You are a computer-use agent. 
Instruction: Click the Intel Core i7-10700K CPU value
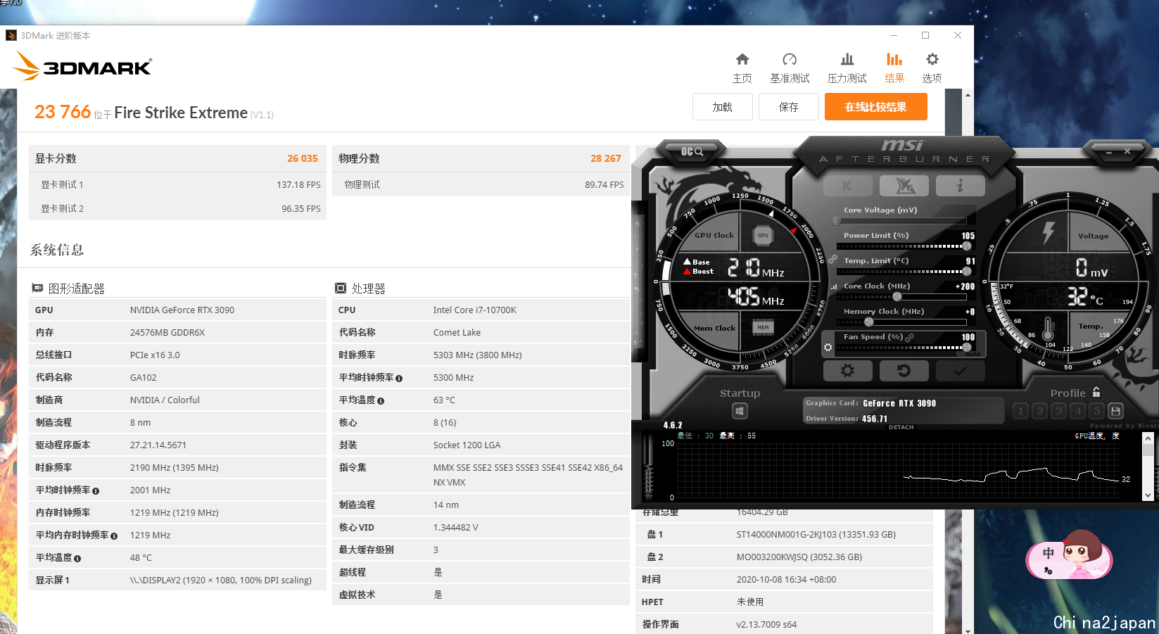[x=475, y=310]
